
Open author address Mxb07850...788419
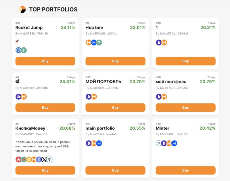[32, 34]
